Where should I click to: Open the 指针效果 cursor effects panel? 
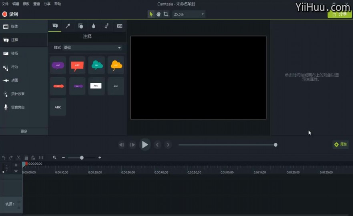click(x=24, y=94)
